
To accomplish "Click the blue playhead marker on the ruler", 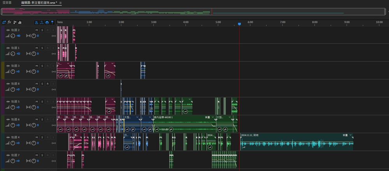I will coord(239,24).
